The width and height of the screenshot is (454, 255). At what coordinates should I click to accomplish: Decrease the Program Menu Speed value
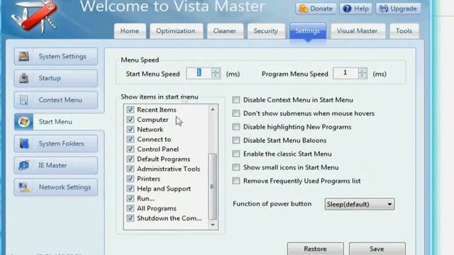point(362,76)
